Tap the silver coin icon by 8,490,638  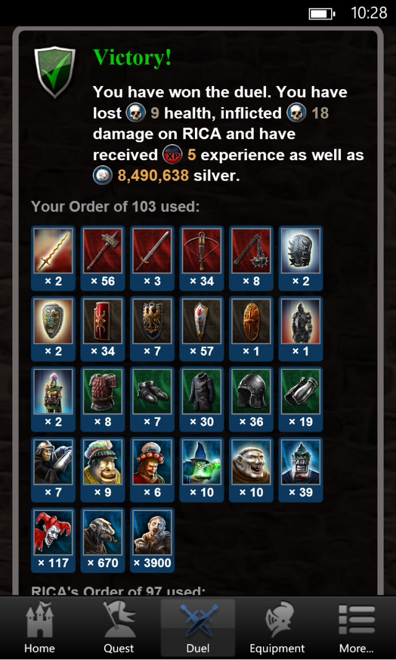pos(103,176)
